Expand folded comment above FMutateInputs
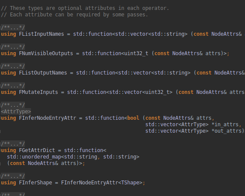245x196 pixels. pyautogui.click(x=13, y=86)
